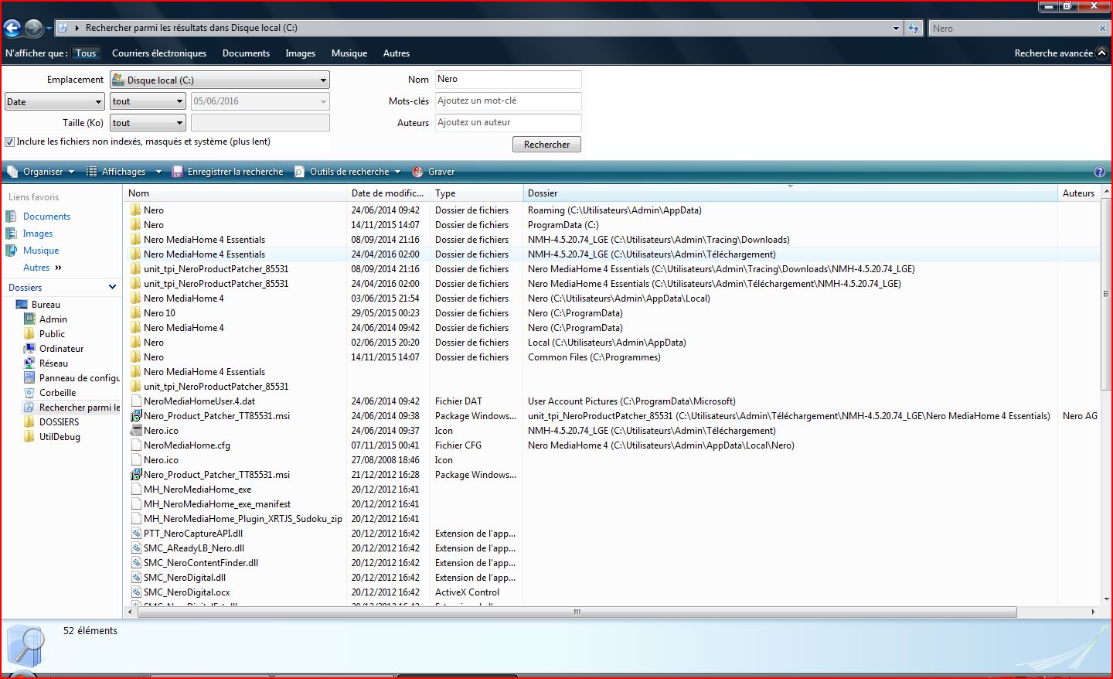Select Rechercher parmi les résultats tree item
Screen dimensions: 1113x679
[x=72, y=408]
